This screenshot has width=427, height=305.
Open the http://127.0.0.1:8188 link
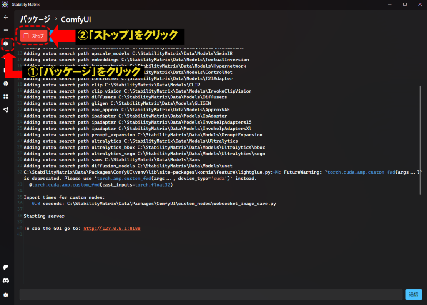click(x=112, y=228)
